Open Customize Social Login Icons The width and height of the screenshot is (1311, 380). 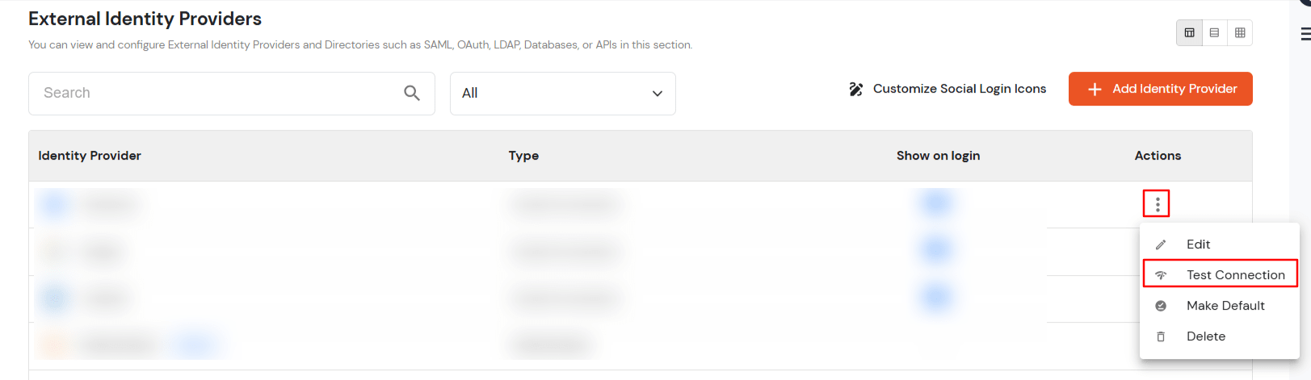[x=948, y=89]
